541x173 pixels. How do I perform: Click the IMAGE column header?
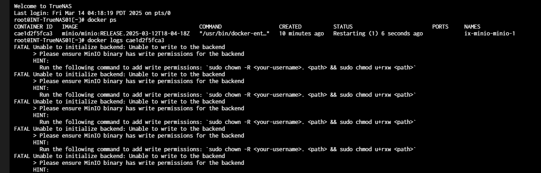tap(70, 26)
